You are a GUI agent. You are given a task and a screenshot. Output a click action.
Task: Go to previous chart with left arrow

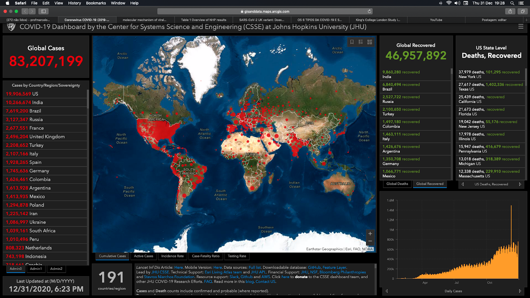click(387, 291)
